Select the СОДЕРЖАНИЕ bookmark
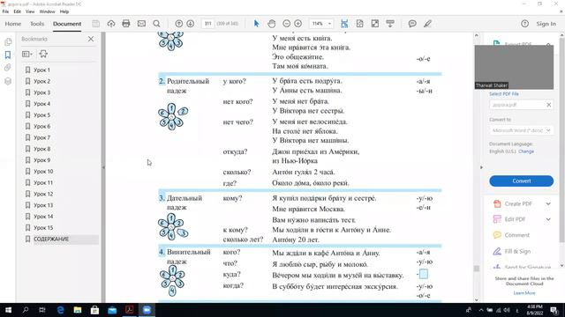This screenshot has height=317, width=565. point(51,239)
